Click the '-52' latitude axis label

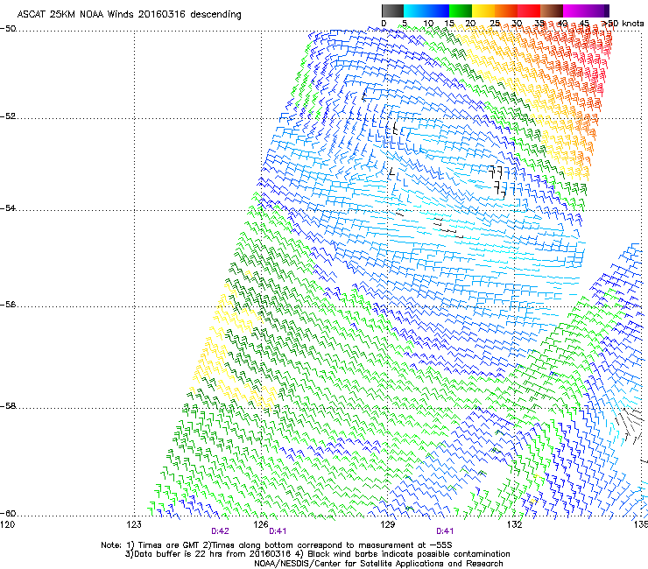tap(8, 116)
